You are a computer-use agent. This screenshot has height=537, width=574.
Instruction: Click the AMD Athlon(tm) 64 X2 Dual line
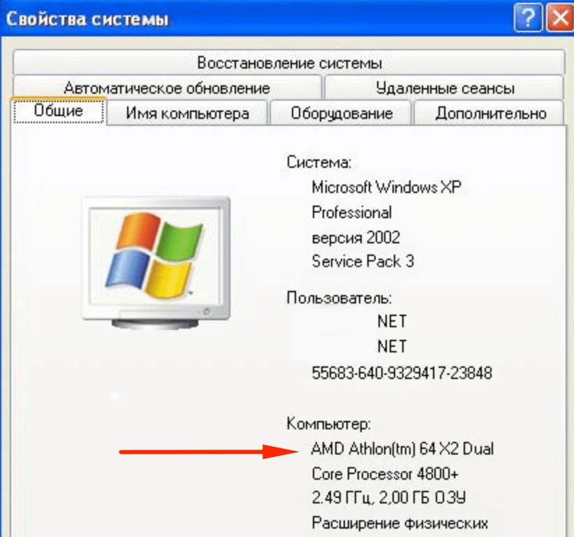[402, 448]
